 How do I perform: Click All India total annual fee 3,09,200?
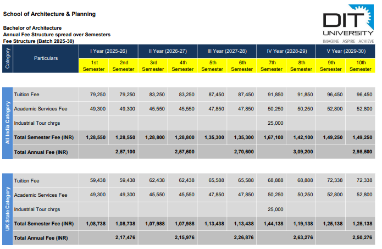(x=301, y=152)
